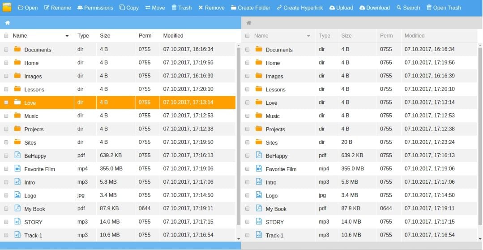Click the 20 B size of Sites in right panel
Image resolution: width=483 pixels, height=250 pixels.
(x=346, y=142)
